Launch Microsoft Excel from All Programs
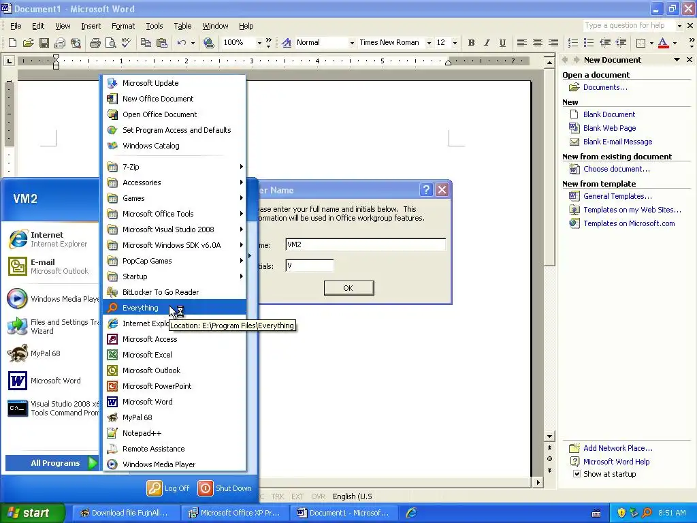This screenshot has height=523, width=697. tap(175, 355)
